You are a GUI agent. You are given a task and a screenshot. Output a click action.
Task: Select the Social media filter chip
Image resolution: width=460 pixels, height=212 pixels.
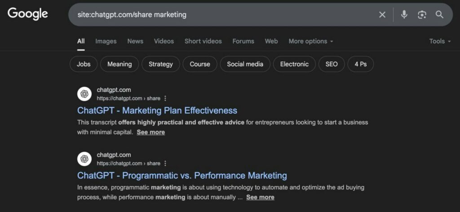pos(245,64)
